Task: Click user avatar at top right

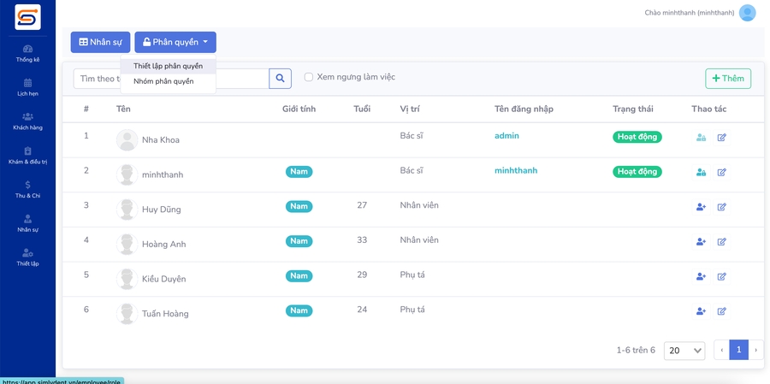Action: tap(747, 13)
